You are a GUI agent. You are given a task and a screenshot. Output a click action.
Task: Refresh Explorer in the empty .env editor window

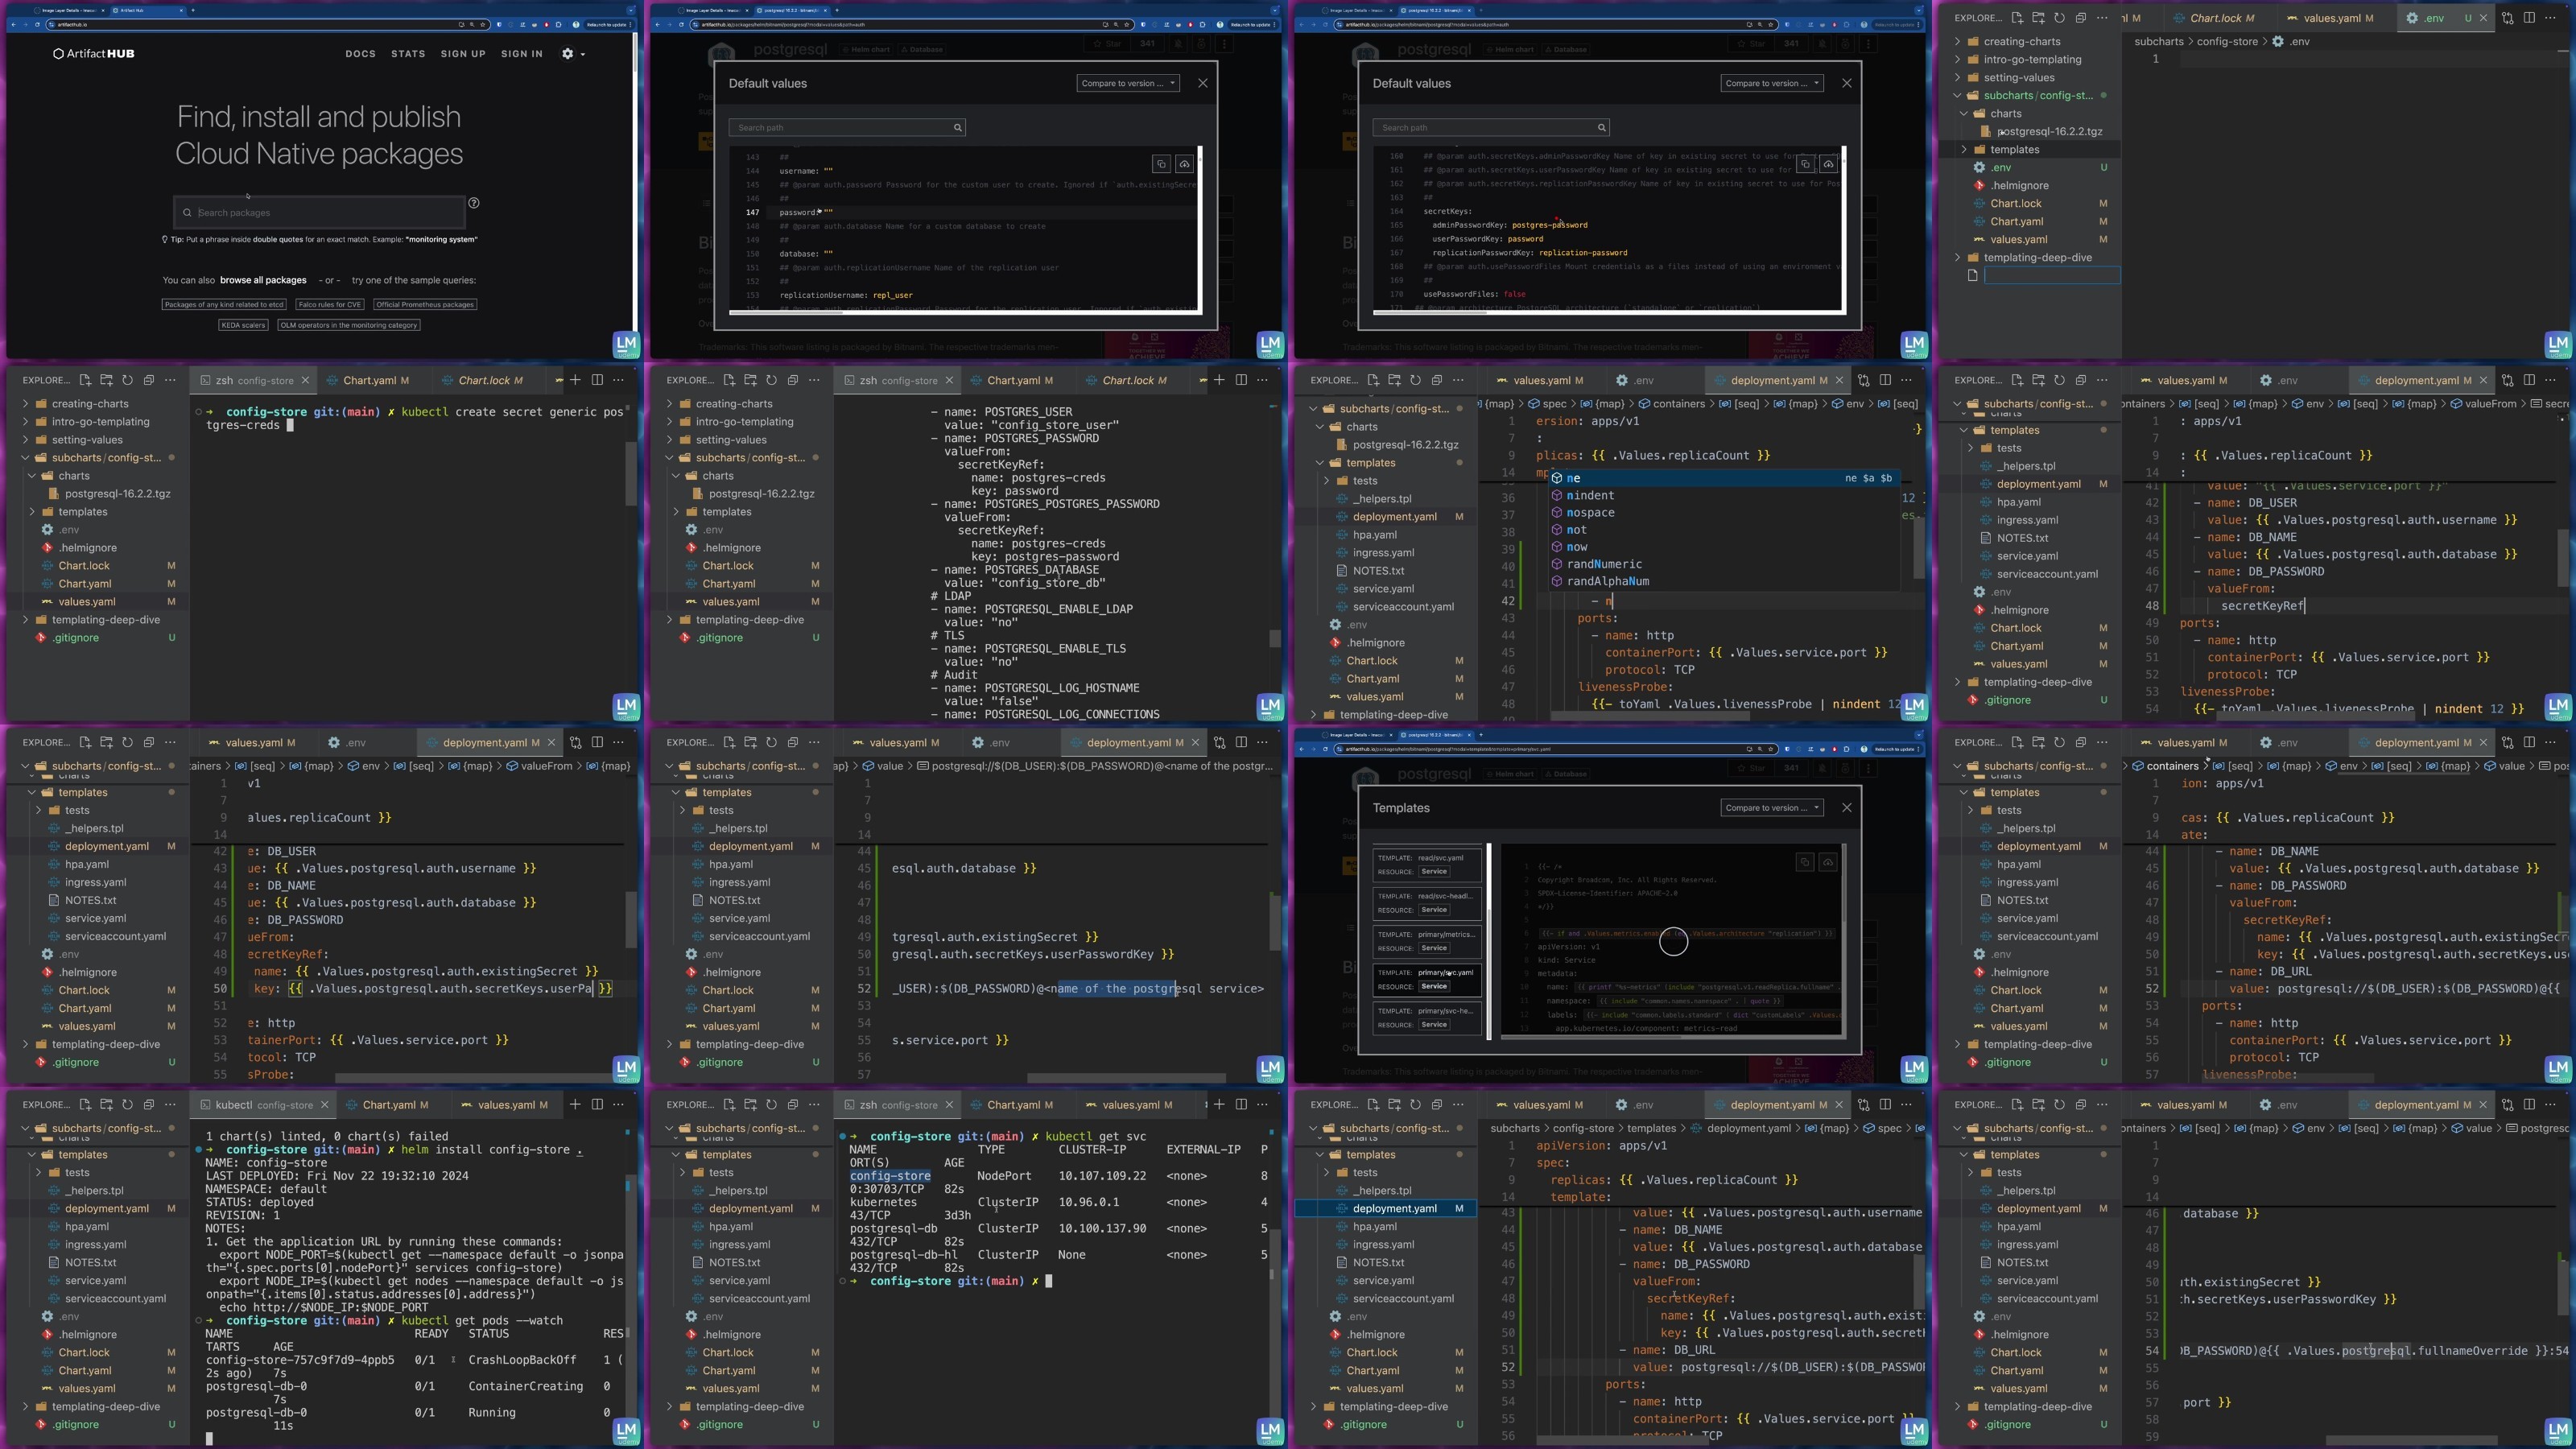click(x=2059, y=18)
